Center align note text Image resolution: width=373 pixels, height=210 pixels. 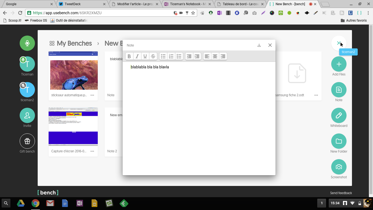pos(215,56)
